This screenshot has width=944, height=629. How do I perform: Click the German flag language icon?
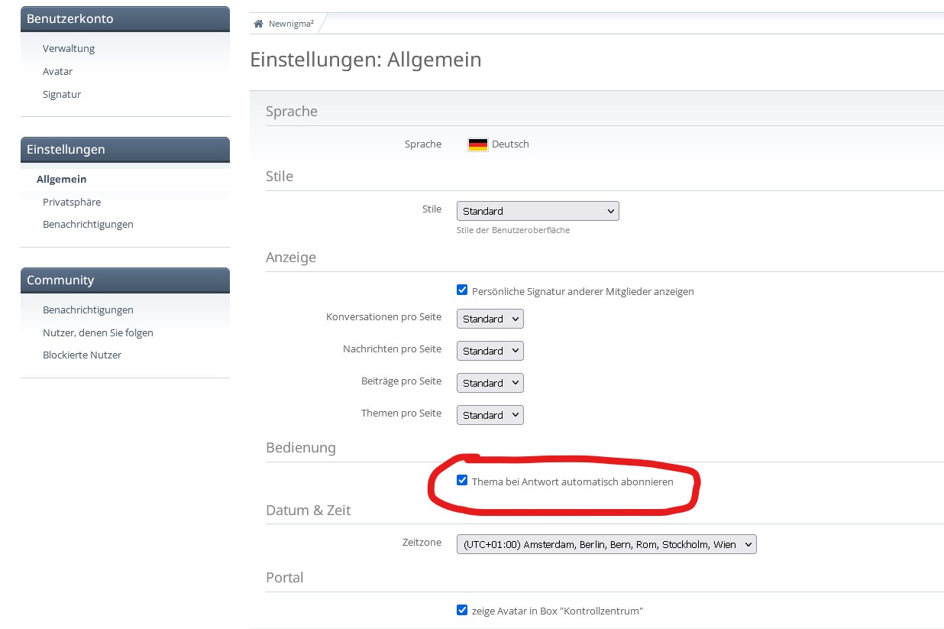click(478, 144)
